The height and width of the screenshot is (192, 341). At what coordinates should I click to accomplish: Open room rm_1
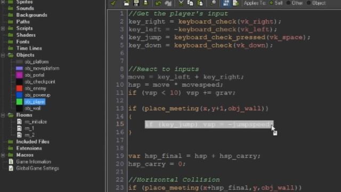(x=29, y=129)
